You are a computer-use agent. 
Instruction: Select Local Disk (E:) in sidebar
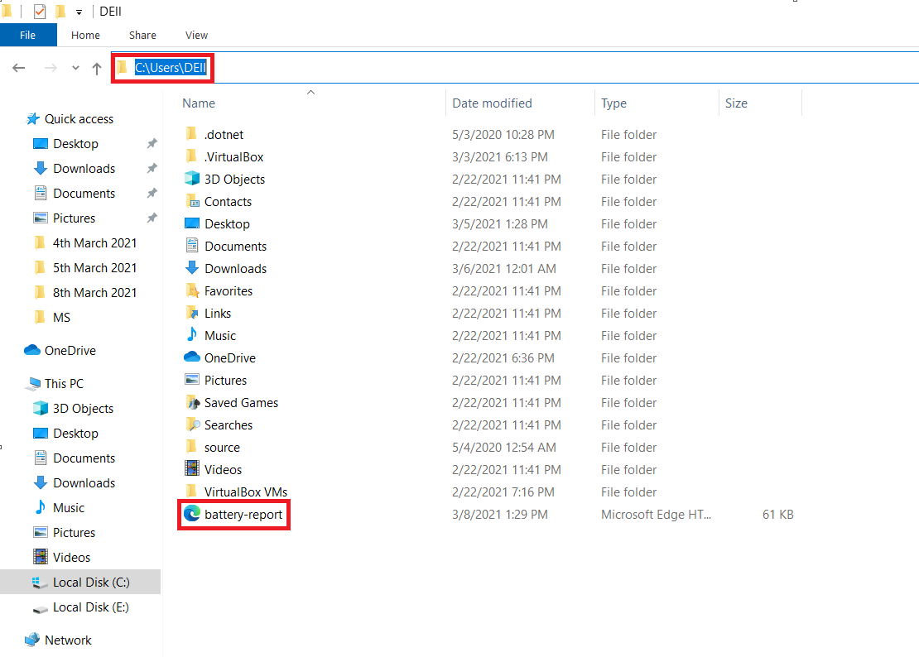(92, 607)
